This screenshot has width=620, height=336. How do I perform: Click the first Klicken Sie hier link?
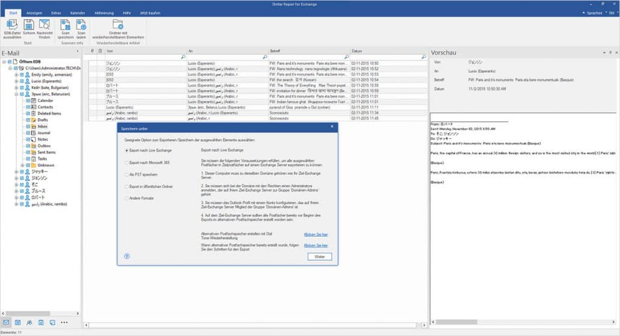(315, 234)
